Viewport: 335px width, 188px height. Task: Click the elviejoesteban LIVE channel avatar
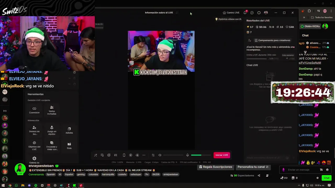click(x=20, y=169)
